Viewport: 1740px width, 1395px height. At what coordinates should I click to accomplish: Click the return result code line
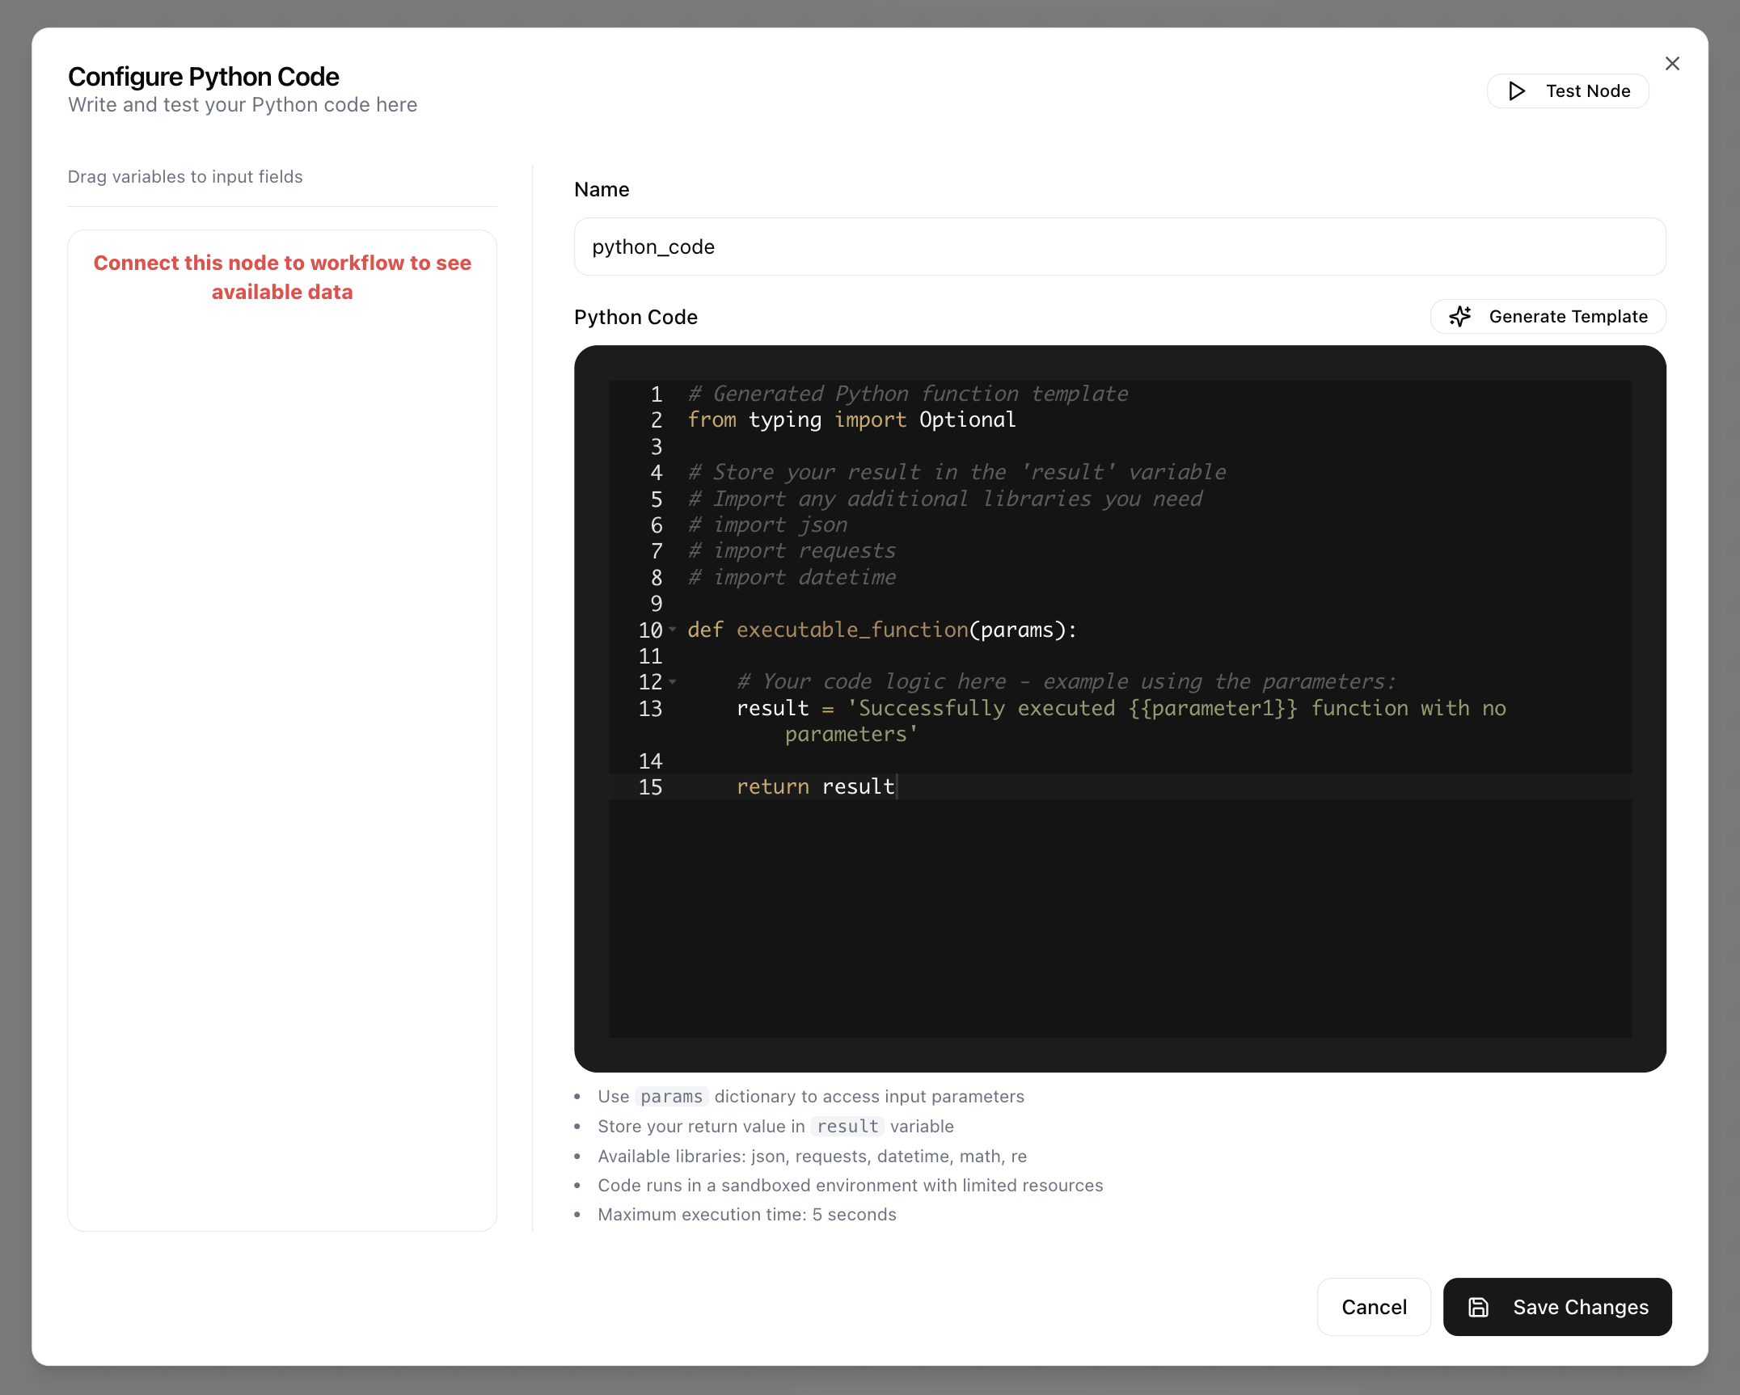[815, 787]
